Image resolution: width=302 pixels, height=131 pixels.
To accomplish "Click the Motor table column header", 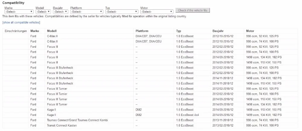I will [250, 31].
